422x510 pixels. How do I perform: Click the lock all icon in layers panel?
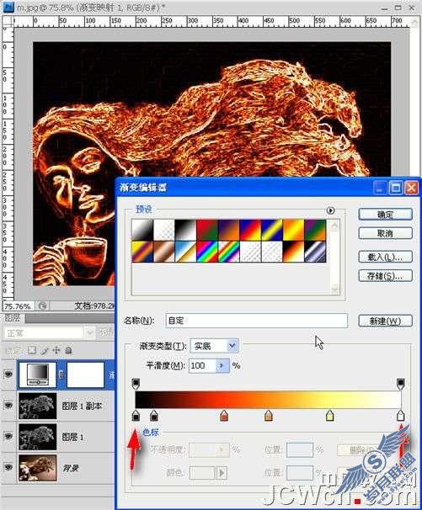(x=68, y=350)
